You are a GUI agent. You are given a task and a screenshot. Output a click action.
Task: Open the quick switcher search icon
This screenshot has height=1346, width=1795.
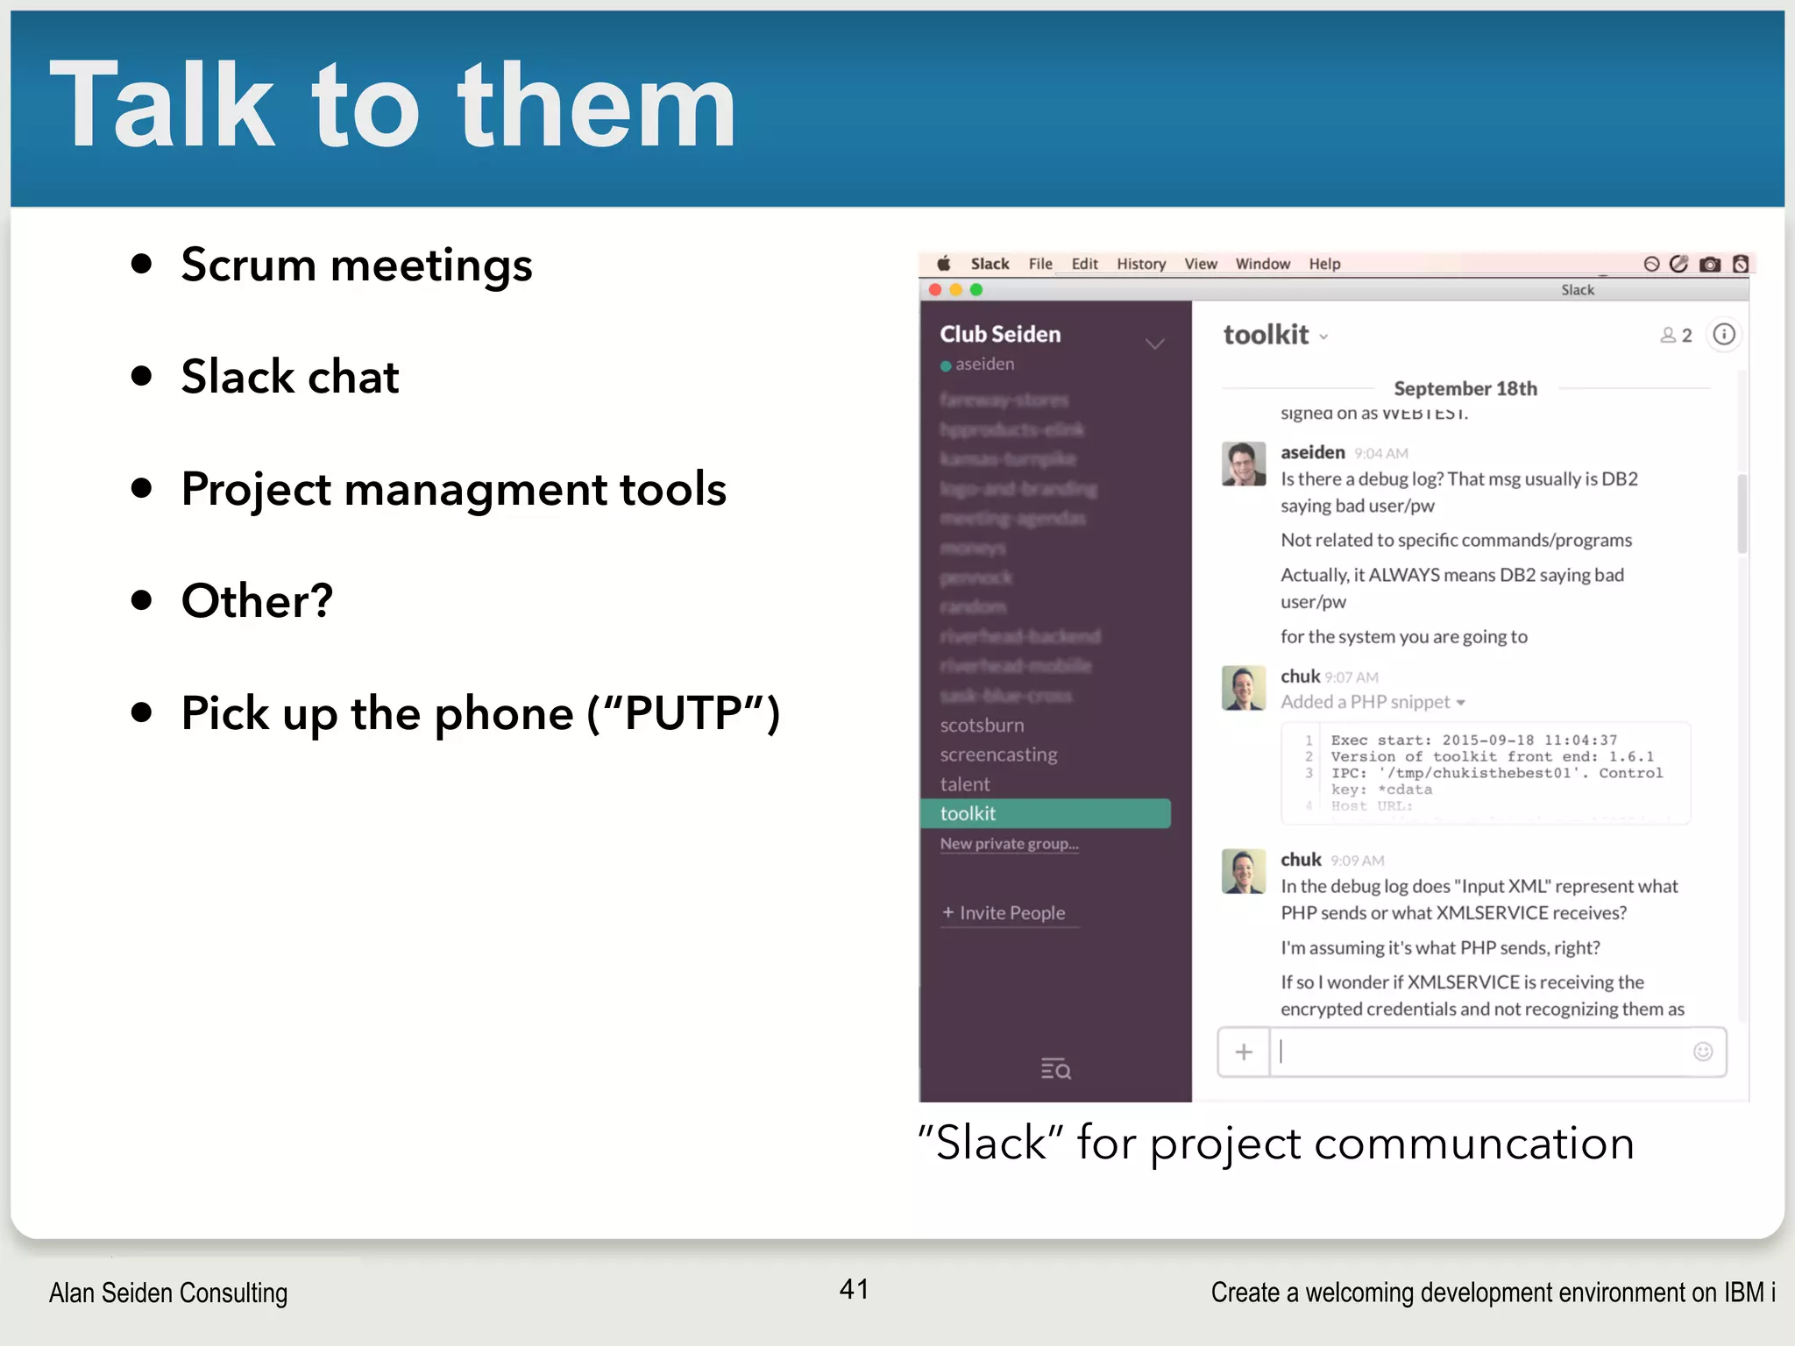[x=1055, y=1068]
